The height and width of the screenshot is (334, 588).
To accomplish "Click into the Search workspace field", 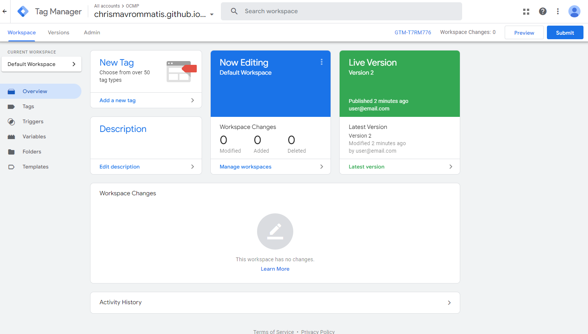I will coord(341,11).
